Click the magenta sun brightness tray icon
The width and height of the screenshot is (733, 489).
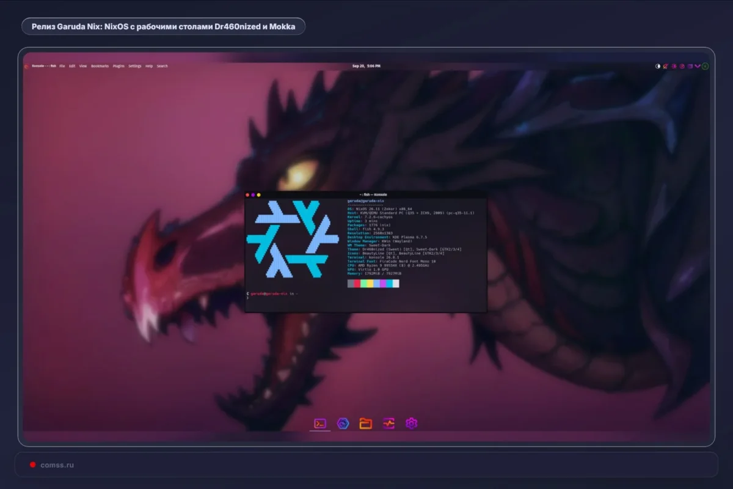(x=674, y=66)
